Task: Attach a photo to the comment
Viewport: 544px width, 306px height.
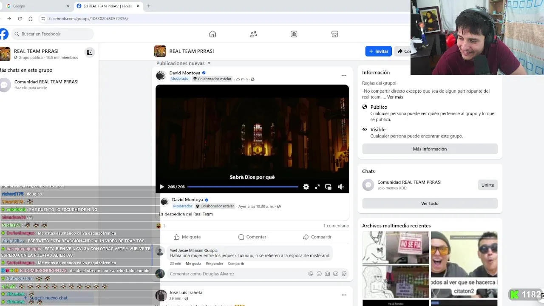Action: point(327,274)
